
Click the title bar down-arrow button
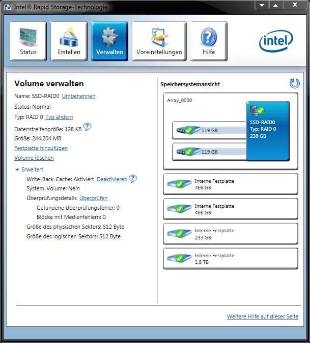pos(262,5)
